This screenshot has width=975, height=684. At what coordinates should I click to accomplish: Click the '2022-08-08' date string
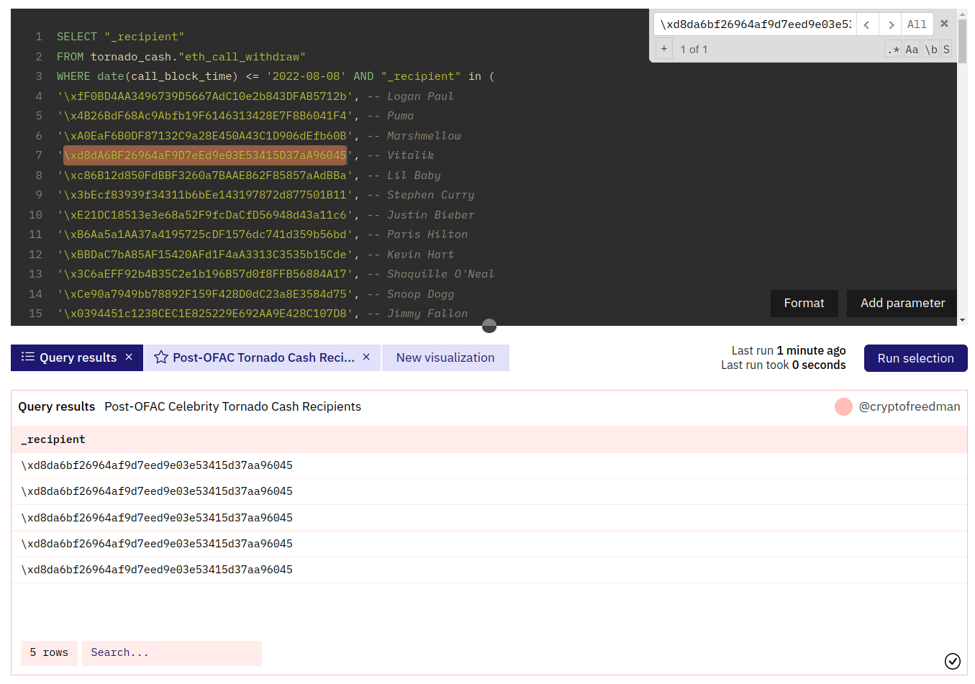point(306,76)
